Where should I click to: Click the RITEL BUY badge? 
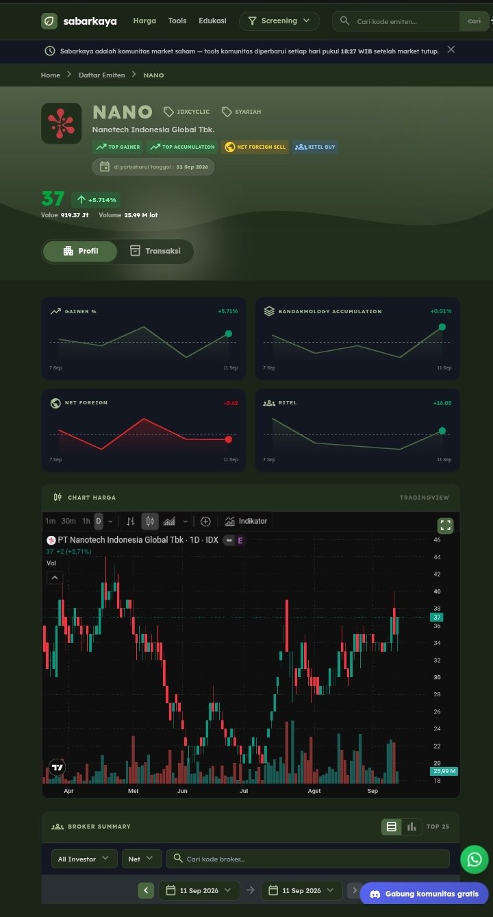click(315, 147)
